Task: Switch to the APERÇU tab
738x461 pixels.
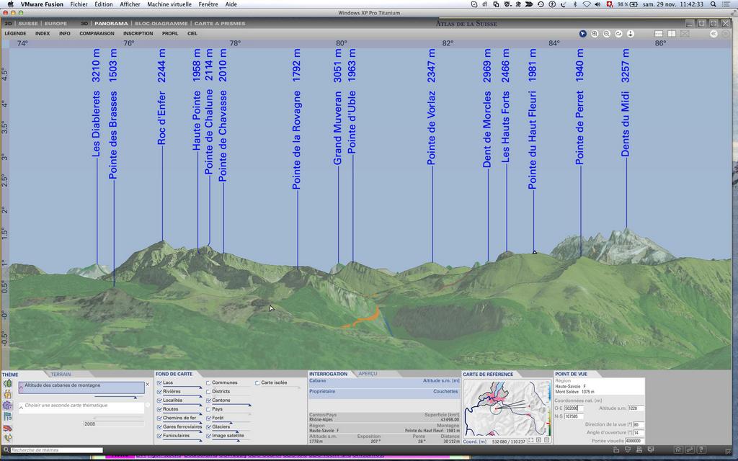Action: (x=368, y=374)
